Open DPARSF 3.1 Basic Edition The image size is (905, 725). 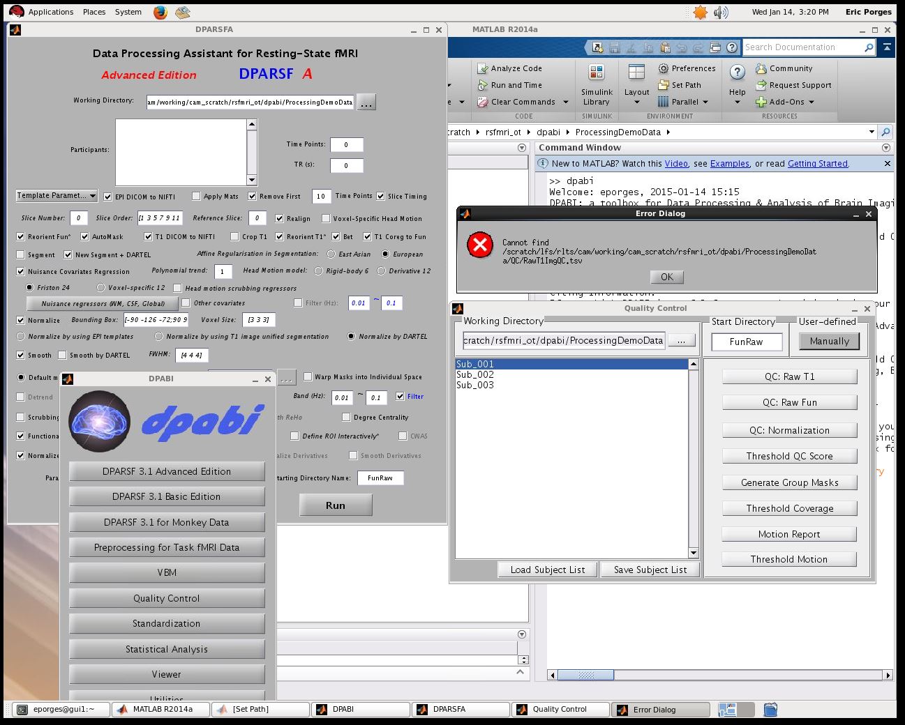(167, 496)
